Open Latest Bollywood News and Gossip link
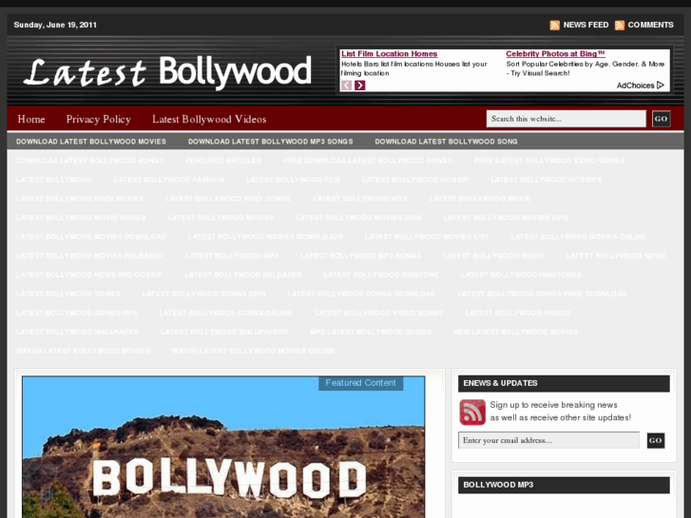The height and width of the screenshot is (518, 691). (x=89, y=275)
